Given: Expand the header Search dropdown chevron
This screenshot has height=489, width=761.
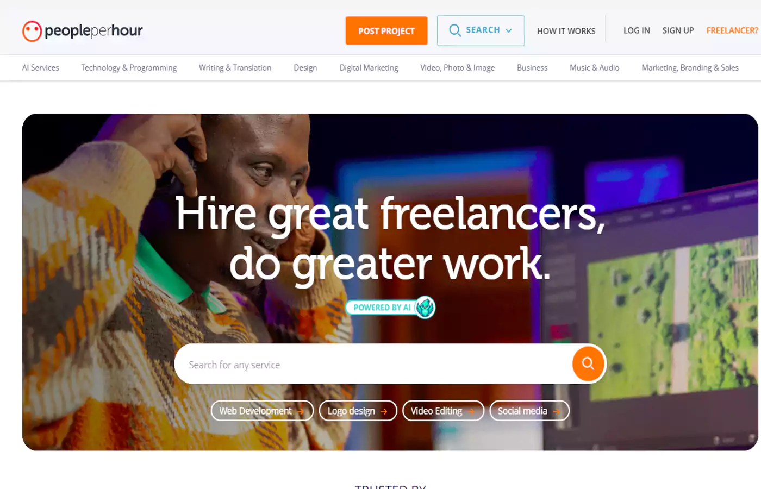Looking at the screenshot, I should [509, 30].
